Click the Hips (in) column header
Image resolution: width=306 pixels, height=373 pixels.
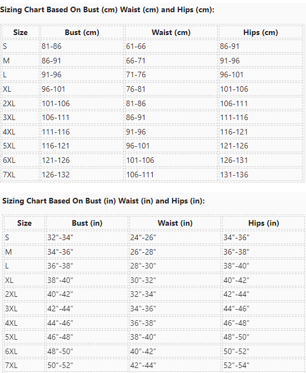click(263, 223)
